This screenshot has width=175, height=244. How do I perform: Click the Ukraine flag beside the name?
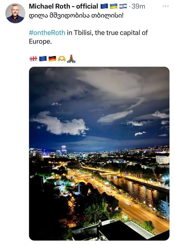coord(114,6)
